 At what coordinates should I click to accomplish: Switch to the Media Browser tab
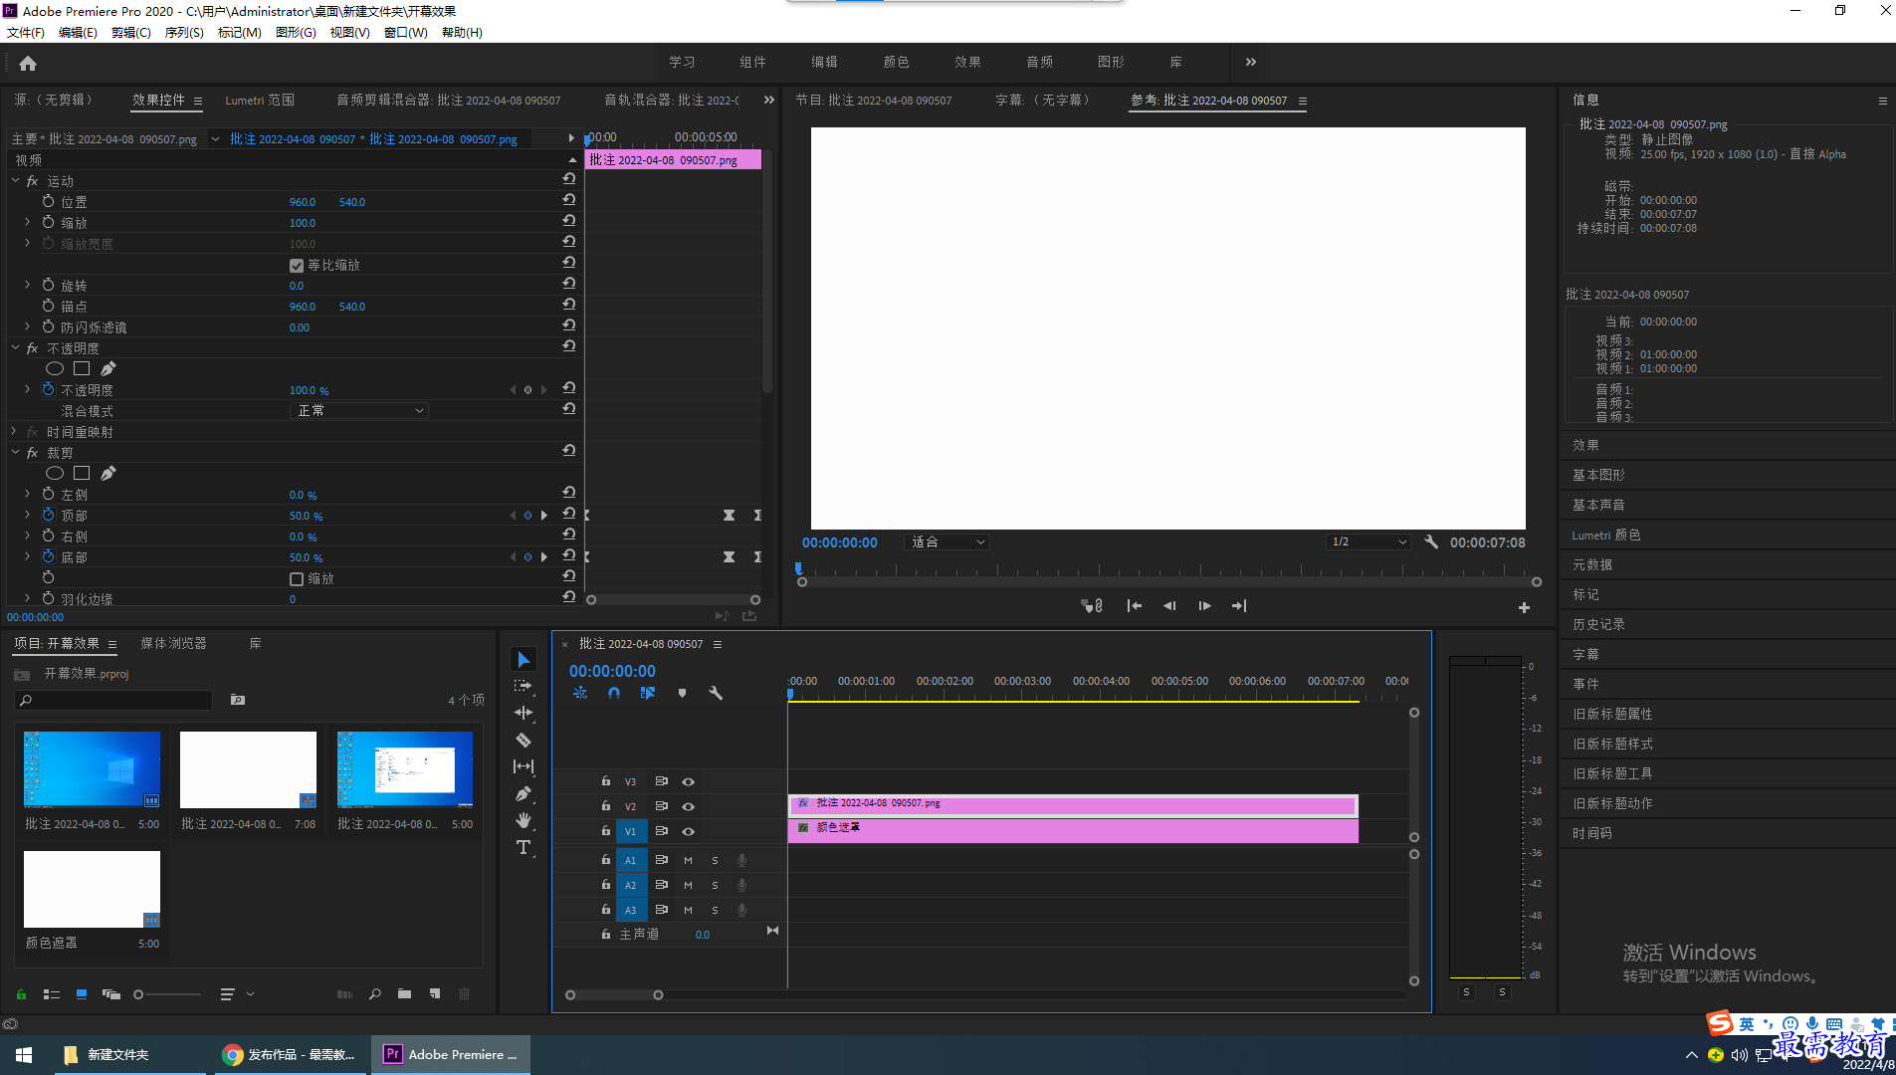[173, 644]
